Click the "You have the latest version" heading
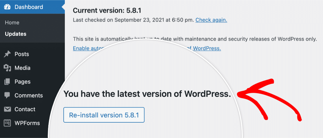This screenshot has height=138, width=323. point(147,94)
